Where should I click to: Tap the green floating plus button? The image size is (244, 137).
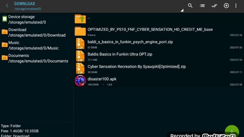(232, 131)
